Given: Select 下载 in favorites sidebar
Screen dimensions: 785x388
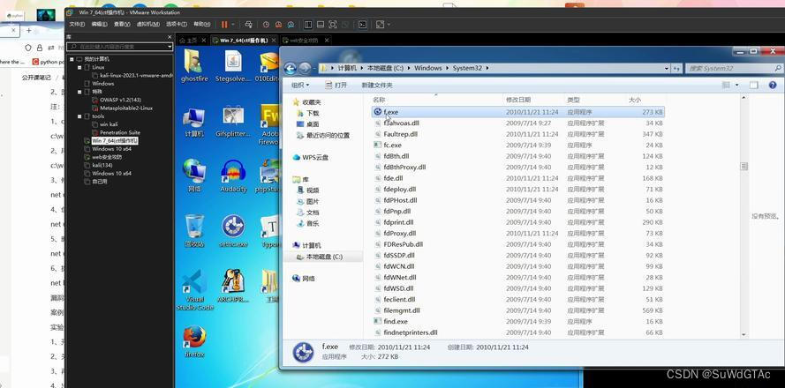Looking at the screenshot, I should (x=313, y=113).
